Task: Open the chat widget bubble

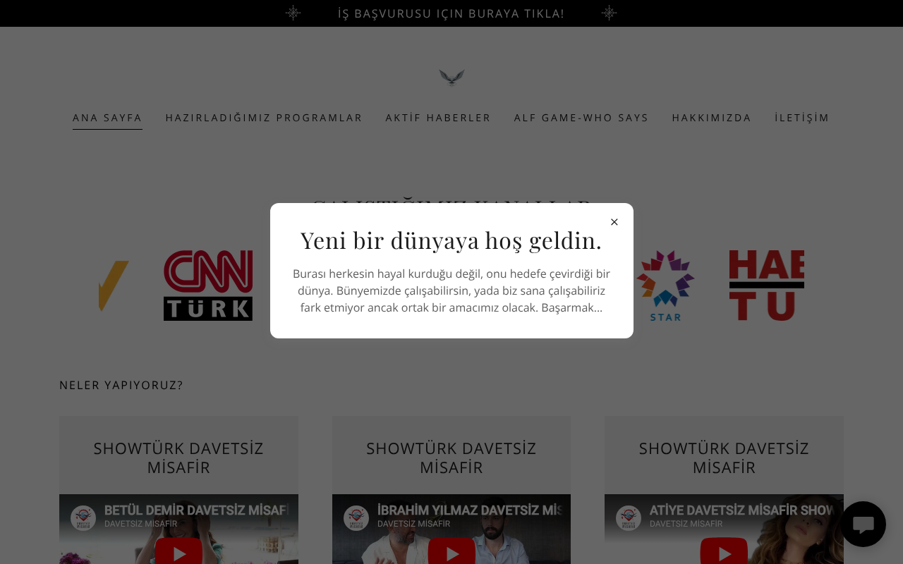Action: [863, 524]
